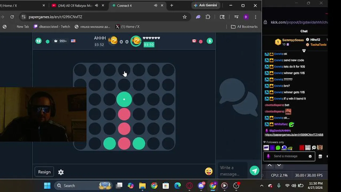Click the papergames.io address bar URL
This screenshot has height=192, width=341.
point(55,17)
